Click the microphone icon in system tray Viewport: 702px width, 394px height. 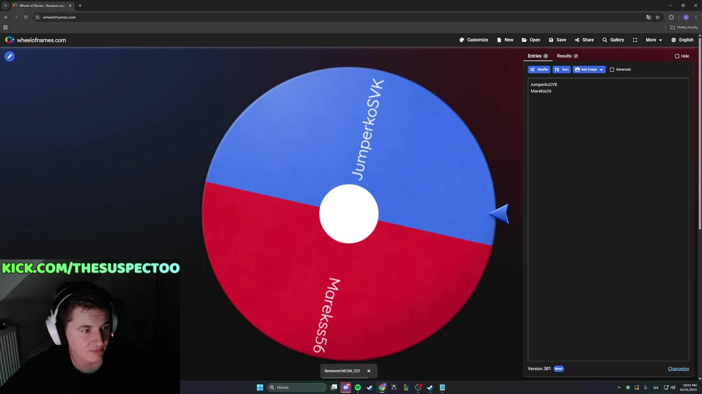point(646,387)
